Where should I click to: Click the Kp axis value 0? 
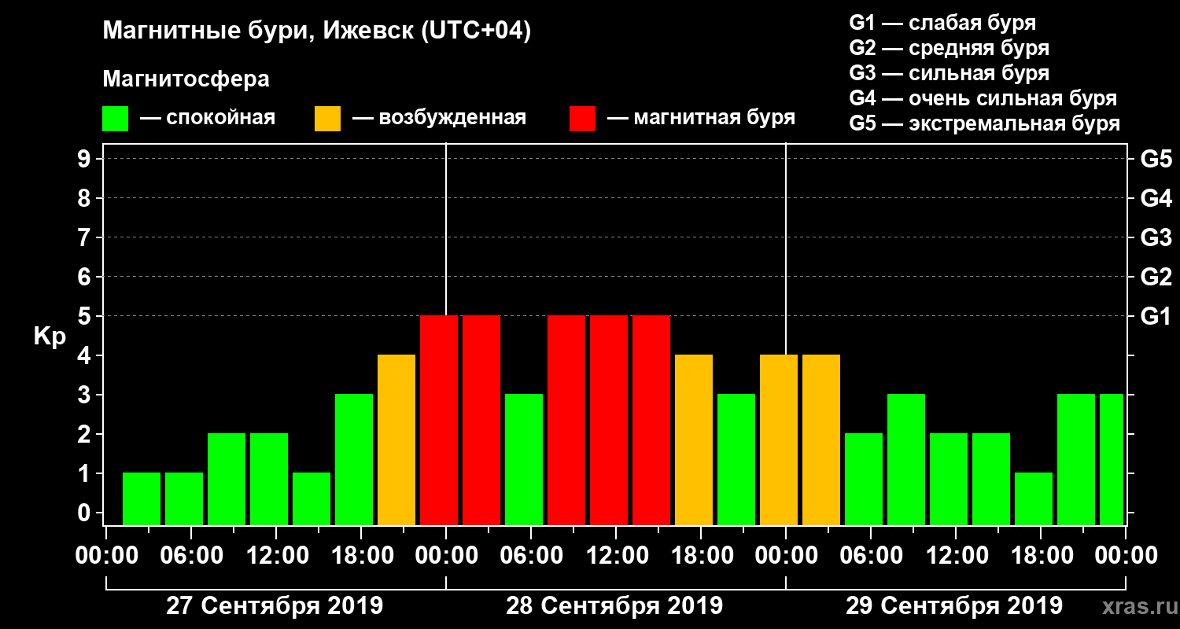tap(86, 513)
